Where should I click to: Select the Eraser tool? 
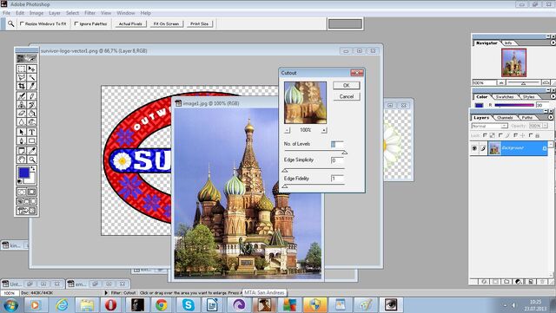coord(22,114)
